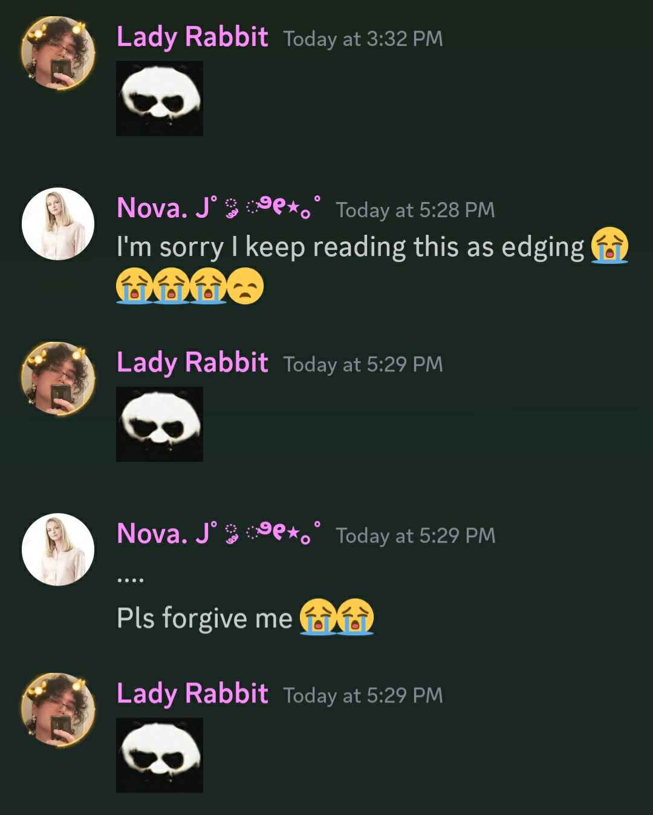Image resolution: width=653 pixels, height=815 pixels.
Task: Select the message 'I'm sorry I keep reading this'
Action: 351,247
